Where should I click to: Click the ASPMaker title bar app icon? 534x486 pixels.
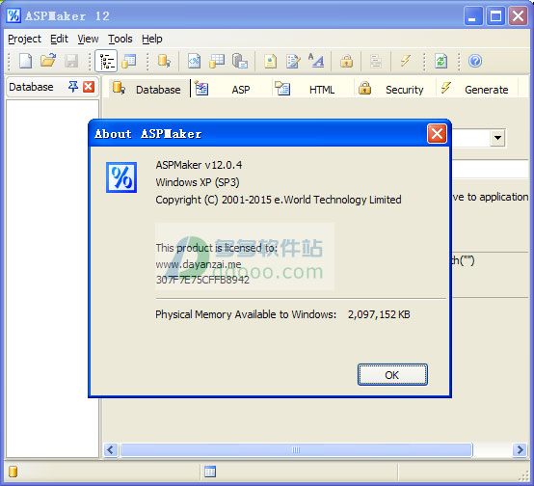click(13, 15)
